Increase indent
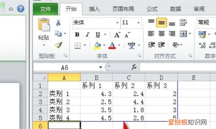The image size is (216, 129). tap(161, 45)
